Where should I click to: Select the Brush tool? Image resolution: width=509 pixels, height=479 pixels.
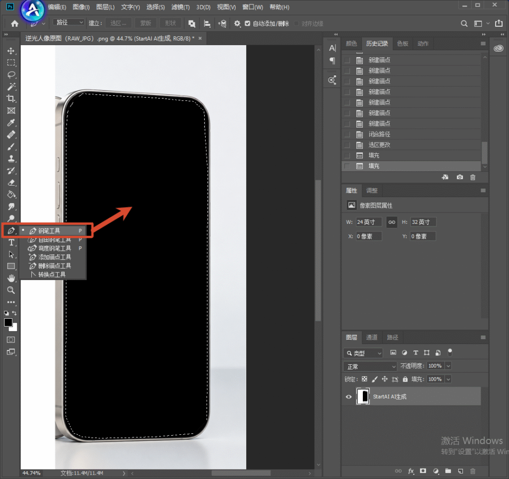[11, 146]
